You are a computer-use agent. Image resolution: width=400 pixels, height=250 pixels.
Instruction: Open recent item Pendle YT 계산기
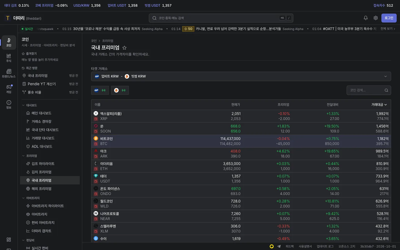[x=50, y=84]
